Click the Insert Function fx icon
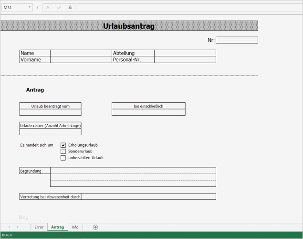303x239 pixels. (70, 8)
